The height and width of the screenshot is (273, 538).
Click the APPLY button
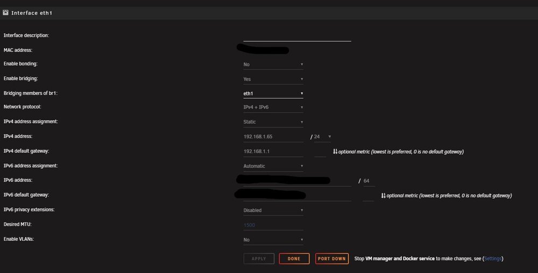click(x=259, y=258)
